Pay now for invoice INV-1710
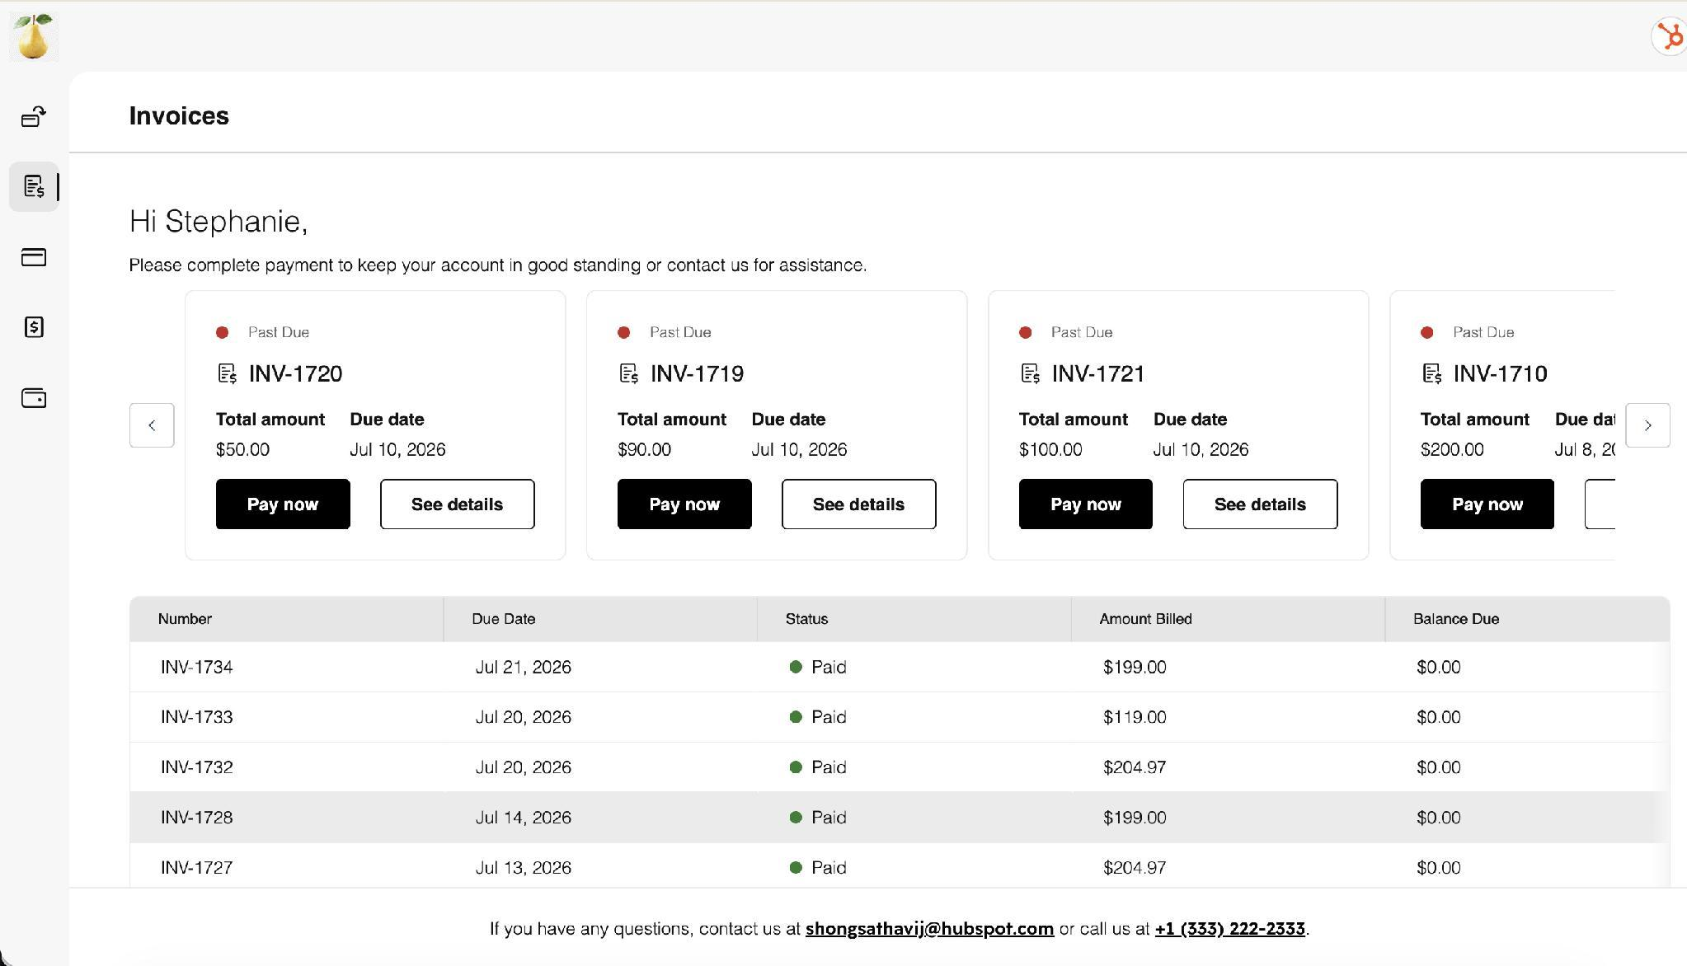Screen dimensions: 1687x966 pos(1487,504)
